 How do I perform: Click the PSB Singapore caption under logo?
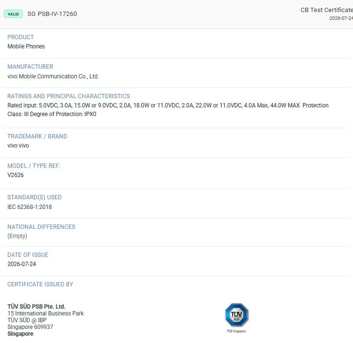pyautogui.click(x=236, y=331)
